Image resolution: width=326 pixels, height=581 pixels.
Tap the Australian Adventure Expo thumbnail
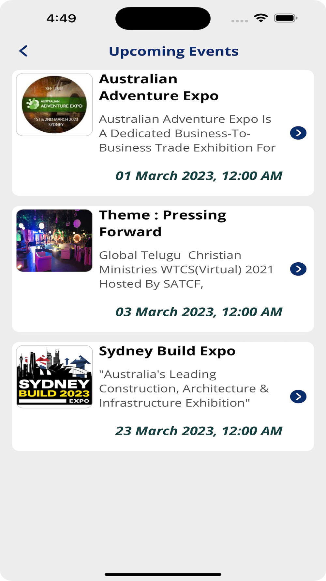click(x=54, y=105)
